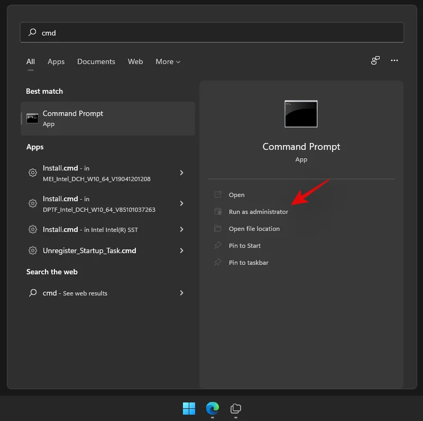Switch to the Documents search tab
Viewport: 423px width, 421px height.
pos(96,61)
